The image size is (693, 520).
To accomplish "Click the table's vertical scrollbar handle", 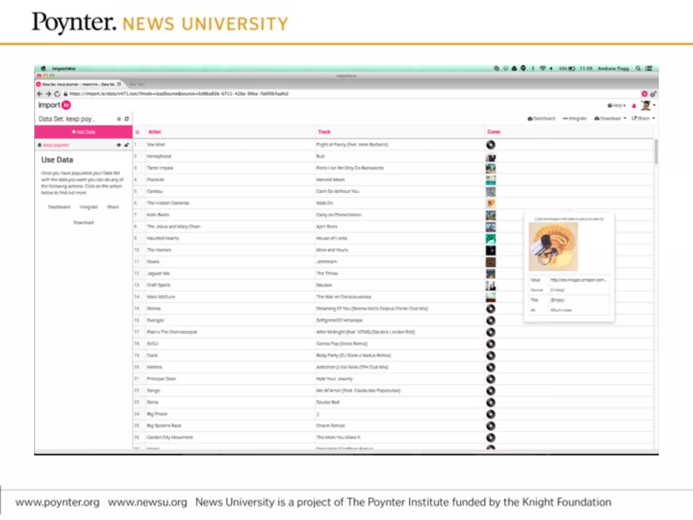I will pos(656,151).
